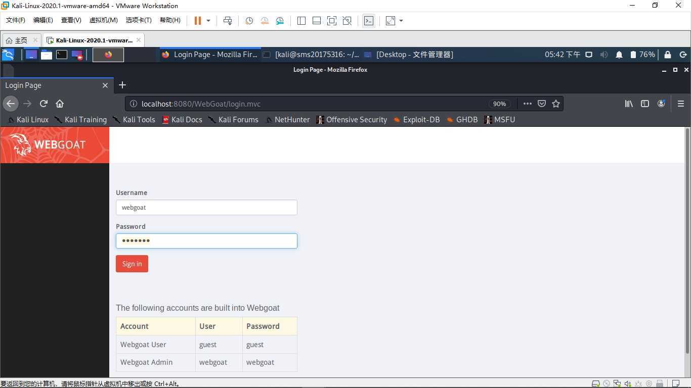Click the stretch guest display icon
Screen dimensions: 691x388
tap(391, 21)
